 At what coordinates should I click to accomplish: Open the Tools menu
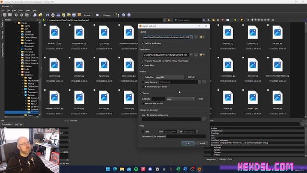pyautogui.click(x=20, y=11)
